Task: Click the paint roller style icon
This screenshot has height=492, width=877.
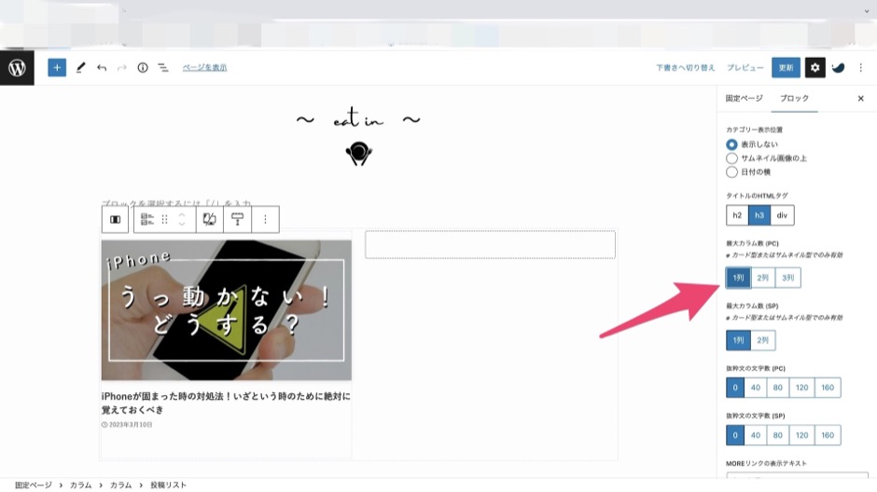Action: 237,220
